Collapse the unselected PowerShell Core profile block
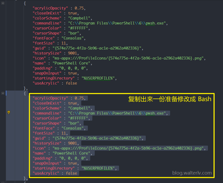The height and width of the screenshot is (183, 223). coord(3,3)
